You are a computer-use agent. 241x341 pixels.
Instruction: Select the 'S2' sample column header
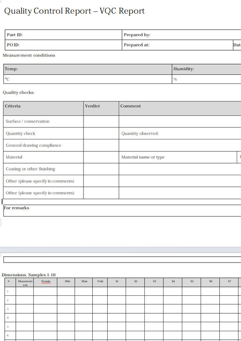point(135,282)
